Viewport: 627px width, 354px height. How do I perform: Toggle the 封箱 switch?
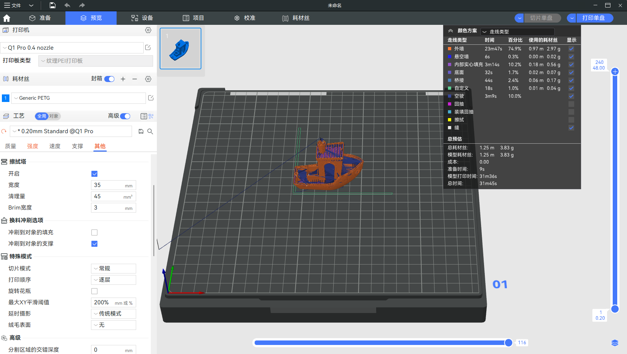109,79
